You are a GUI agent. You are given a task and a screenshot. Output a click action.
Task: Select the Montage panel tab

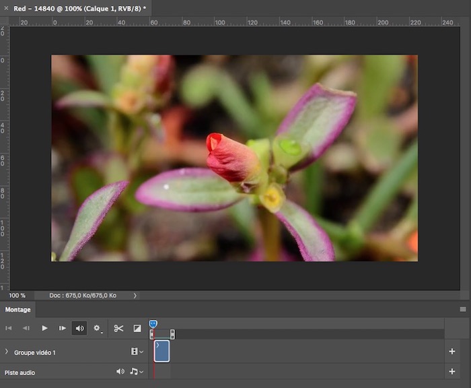[x=17, y=309]
